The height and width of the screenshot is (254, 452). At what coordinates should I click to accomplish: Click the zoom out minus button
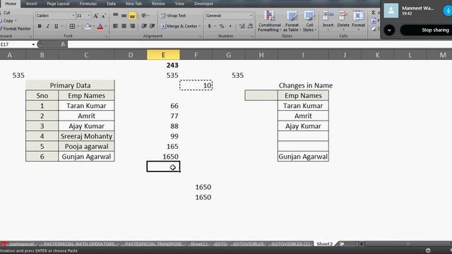(x=428, y=250)
